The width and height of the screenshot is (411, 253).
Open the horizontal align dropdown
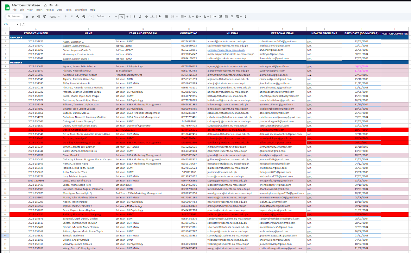pyautogui.click(x=183, y=17)
